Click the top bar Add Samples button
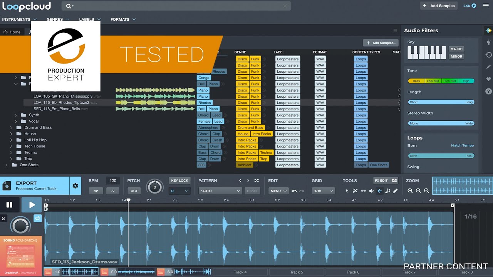 (x=438, y=6)
